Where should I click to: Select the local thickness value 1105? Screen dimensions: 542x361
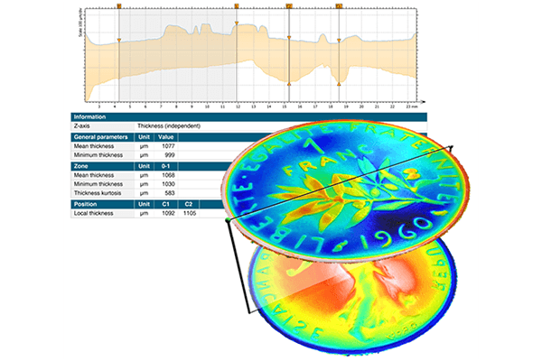point(190,213)
